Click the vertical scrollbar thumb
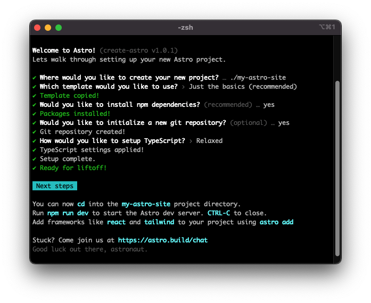 (337, 169)
